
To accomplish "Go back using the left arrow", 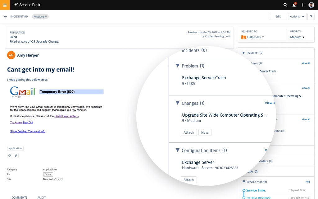I will (5, 16).
